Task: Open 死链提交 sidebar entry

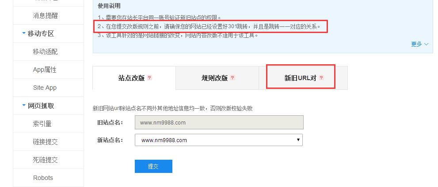Action: click(45, 160)
